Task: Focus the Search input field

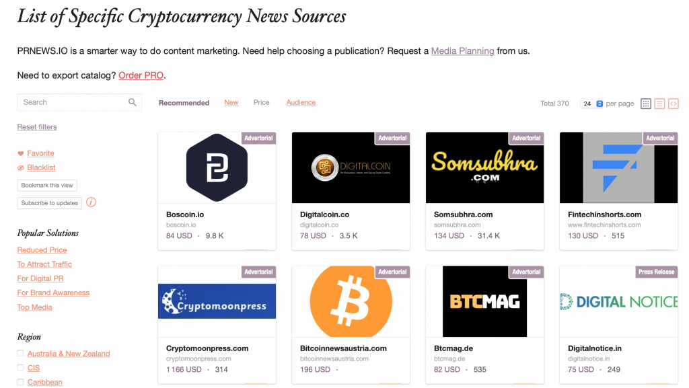Action: 73,102
